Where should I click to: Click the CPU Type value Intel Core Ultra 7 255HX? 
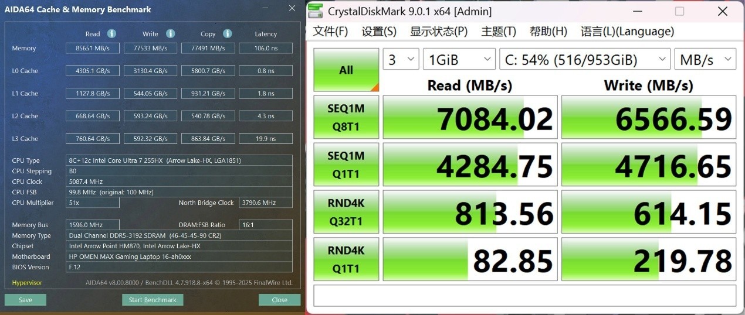pos(180,160)
